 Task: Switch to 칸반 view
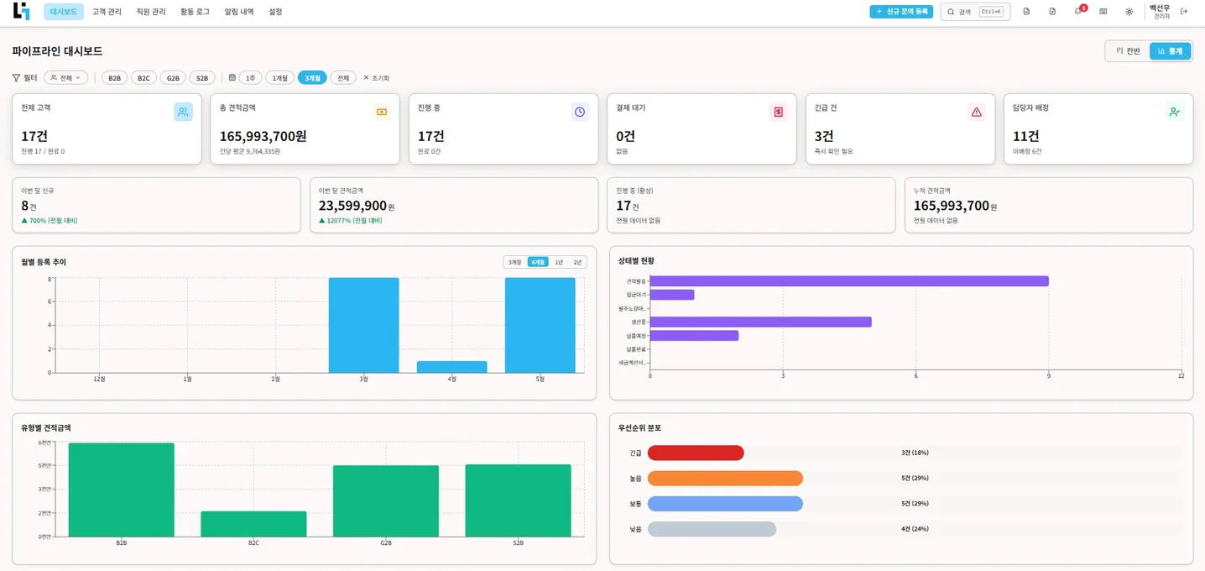click(x=1128, y=51)
